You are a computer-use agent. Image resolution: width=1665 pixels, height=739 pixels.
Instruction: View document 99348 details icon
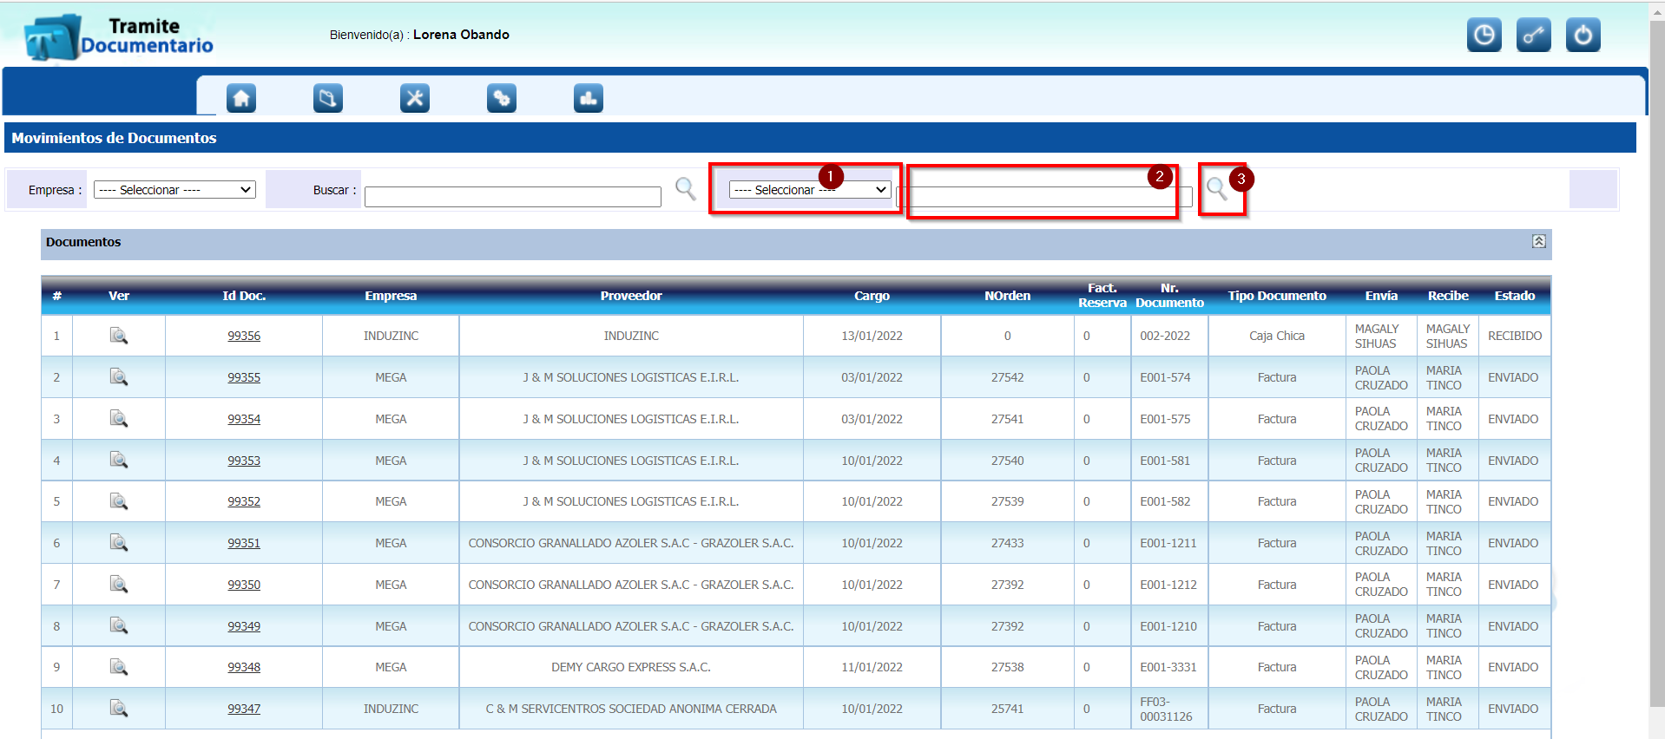[x=119, y=667]
